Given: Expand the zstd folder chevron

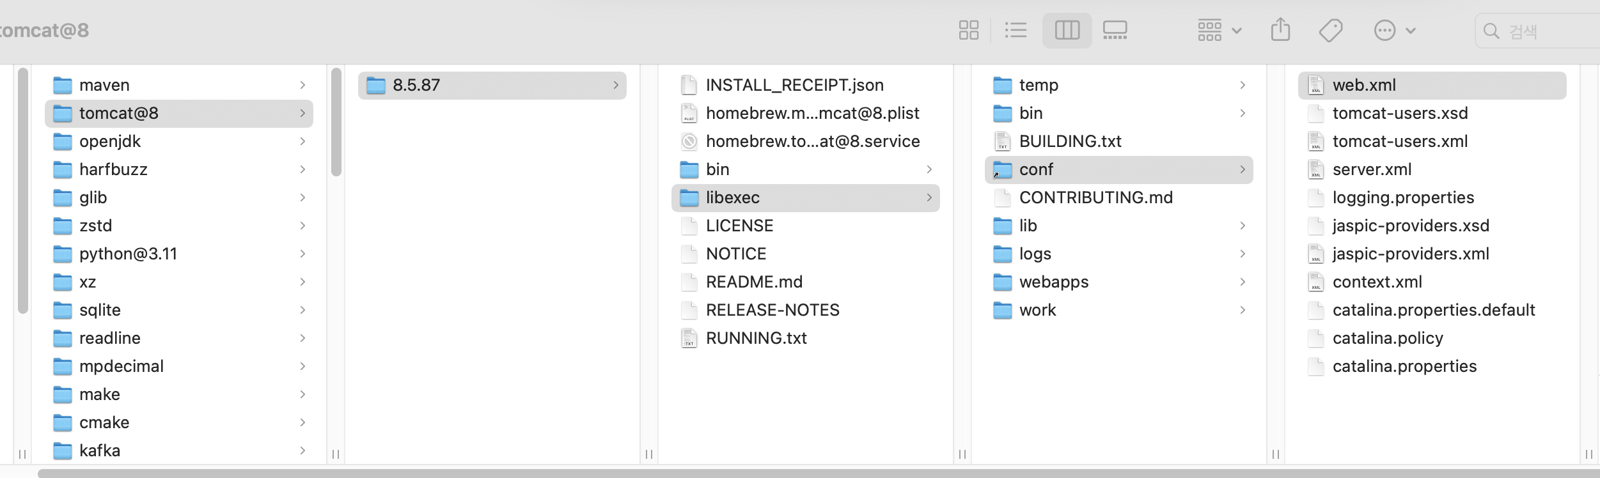Looking at the screenshot, I should click(302, 226).
